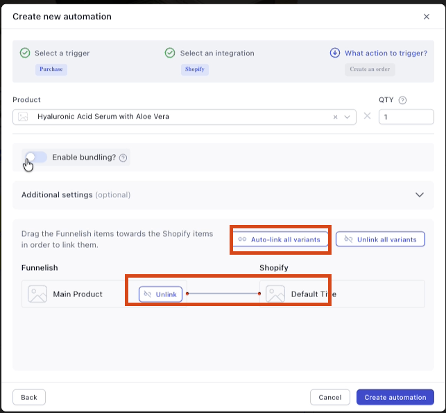Clear the selected product with the x icon
Viewport: 446px width, 413px height.
pos(336,117)
